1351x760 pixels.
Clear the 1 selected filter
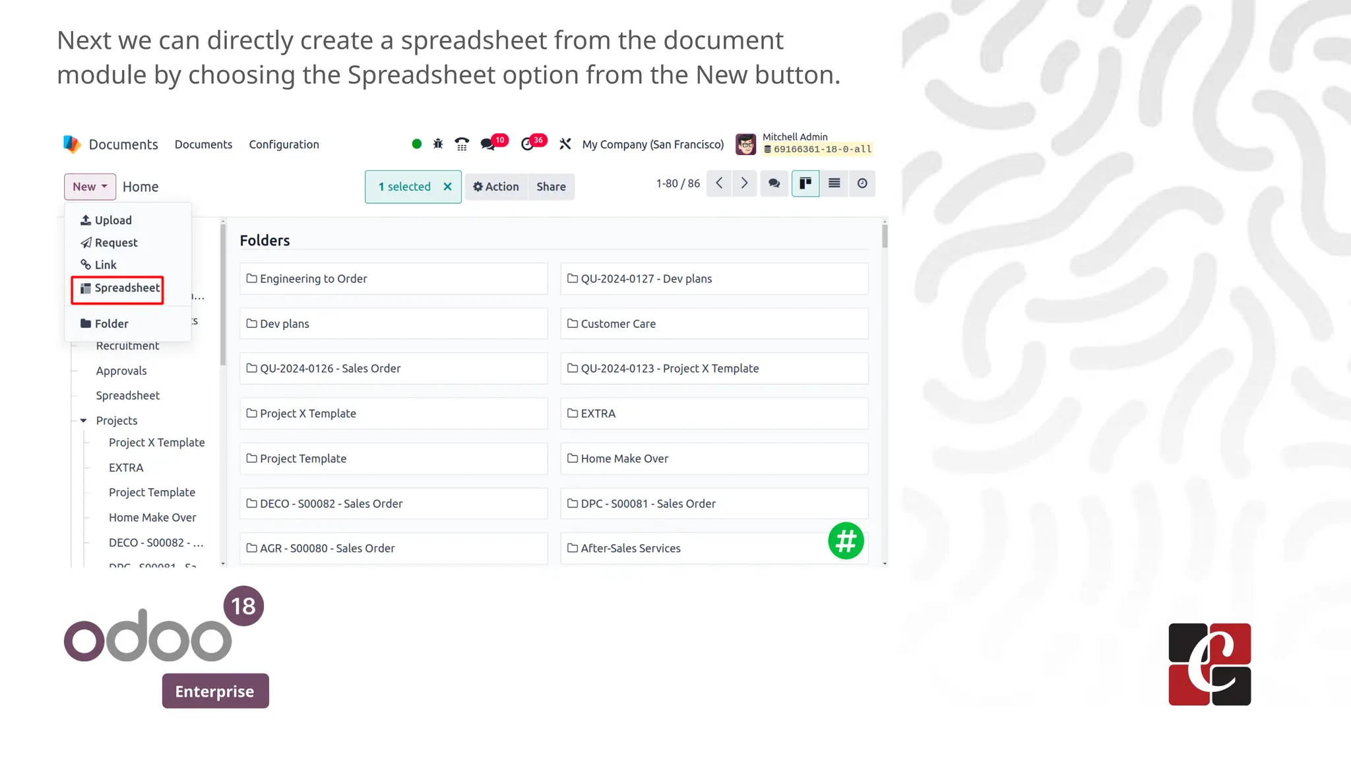(x=447, y=187)
